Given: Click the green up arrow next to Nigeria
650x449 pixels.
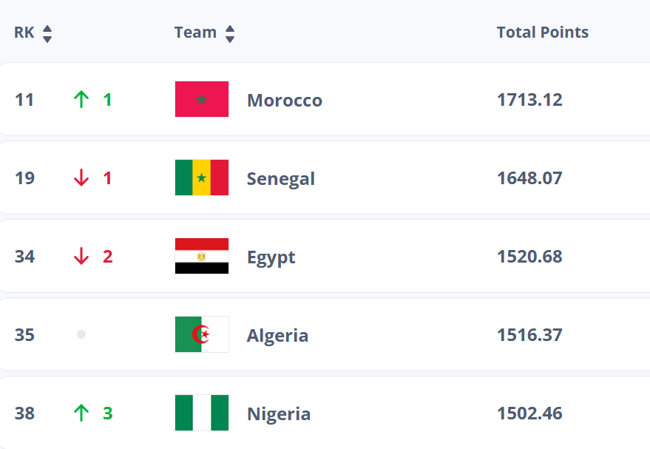Looking at the screenshot, I should [81, 413].
